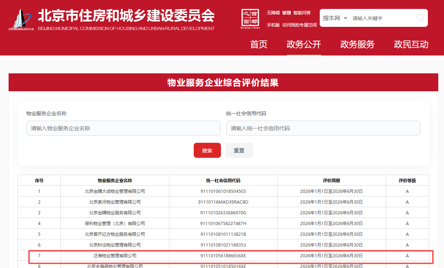Screen dimensions: 444x268
Task: Click serial number 3 in the table
Action: point(39,213)
